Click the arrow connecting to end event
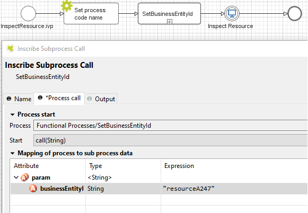 pos(263,14)
